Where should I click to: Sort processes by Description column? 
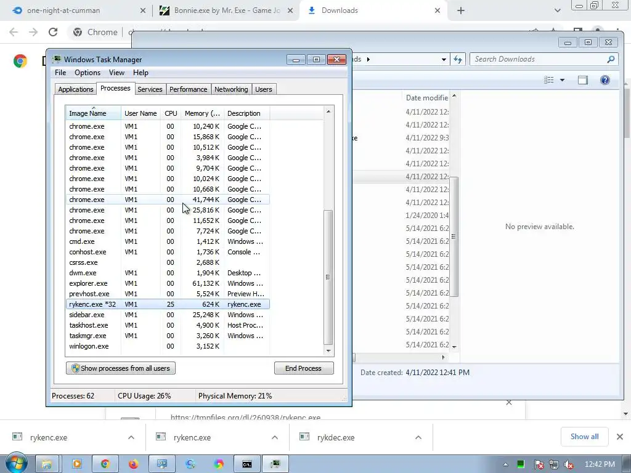click(x=246, y=113)
